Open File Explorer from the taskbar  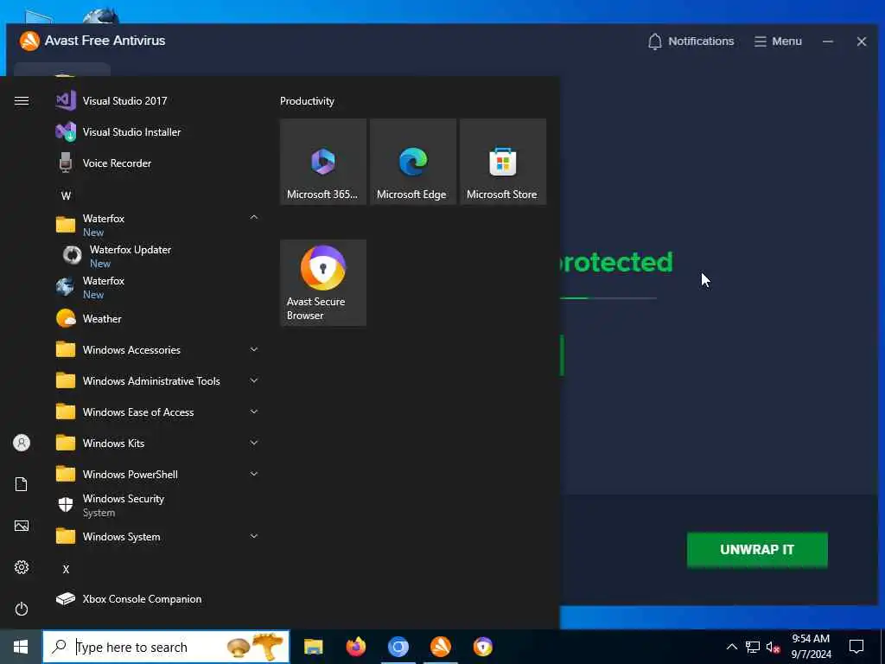coord(313,647)
